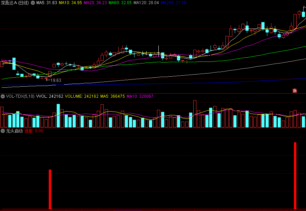Click the yellow VOLUME: 242162 readout
Screen dimensions: 306x211
(82, 96)
